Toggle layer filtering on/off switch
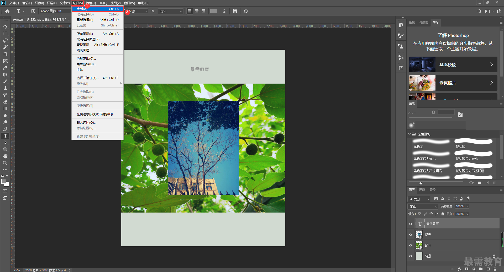Image resolution: width=504 pixels, height=272 pixels. 468,198
